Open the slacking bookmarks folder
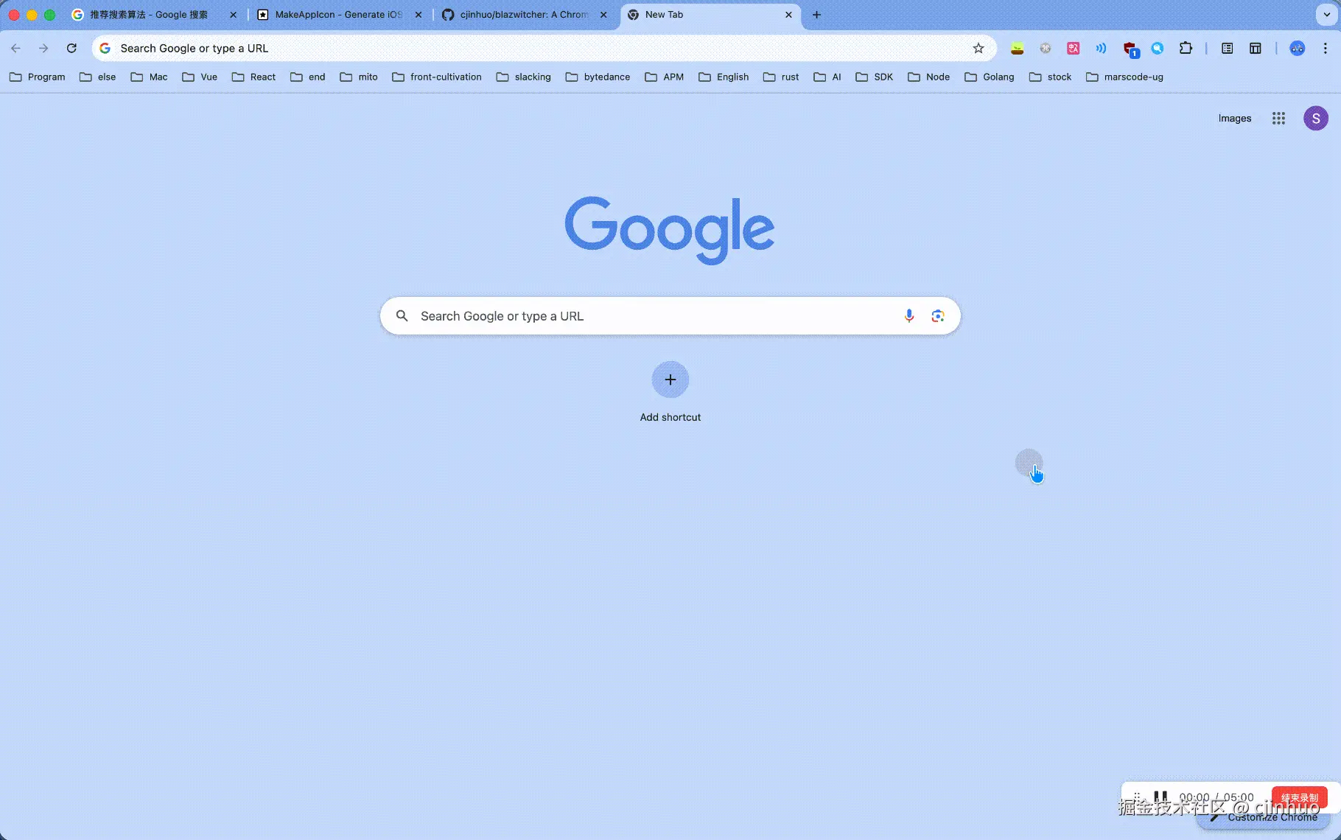 [524, 77]
